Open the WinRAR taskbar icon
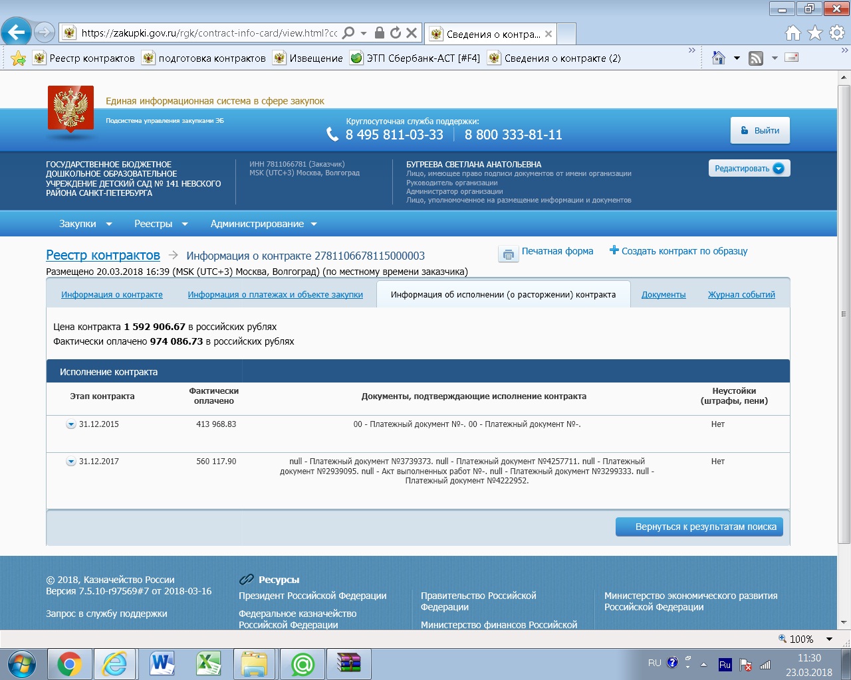Image resolution: width=851 pixels, height=680 pixels. pos(349,664)
